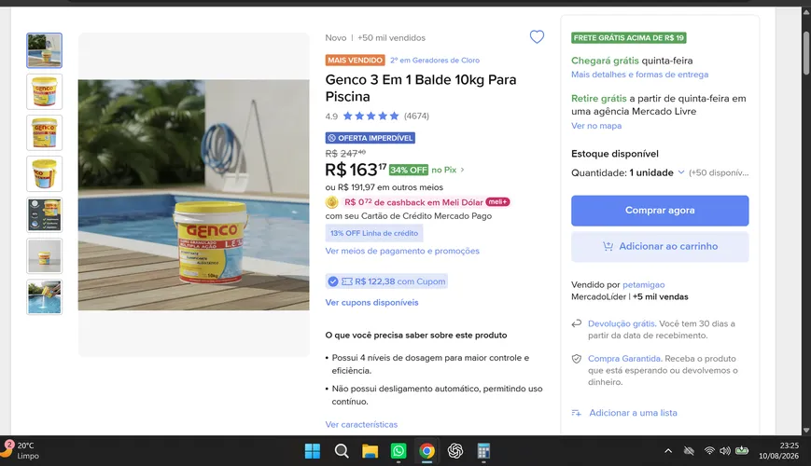Open ChatGPT app from the taskbar
The image size is (811, 466).
pos(455,451)
